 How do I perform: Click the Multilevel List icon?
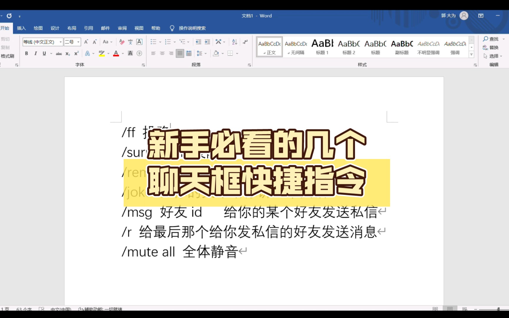click(182, 42)
